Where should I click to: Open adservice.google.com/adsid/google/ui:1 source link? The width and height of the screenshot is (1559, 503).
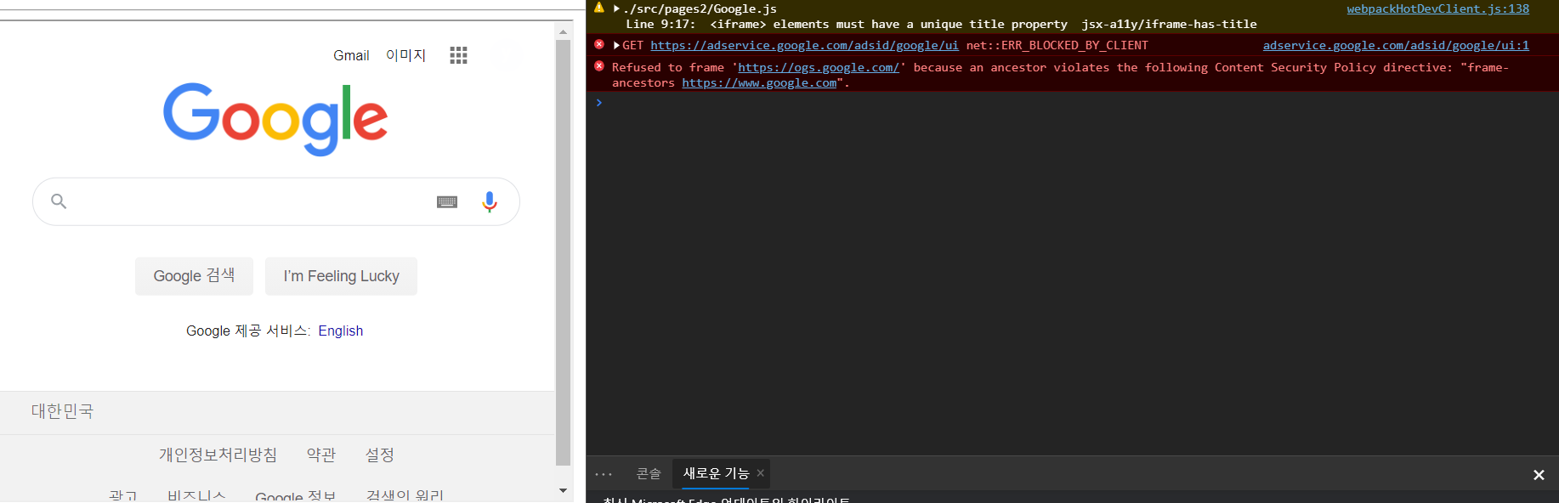tap(1396, 45)
